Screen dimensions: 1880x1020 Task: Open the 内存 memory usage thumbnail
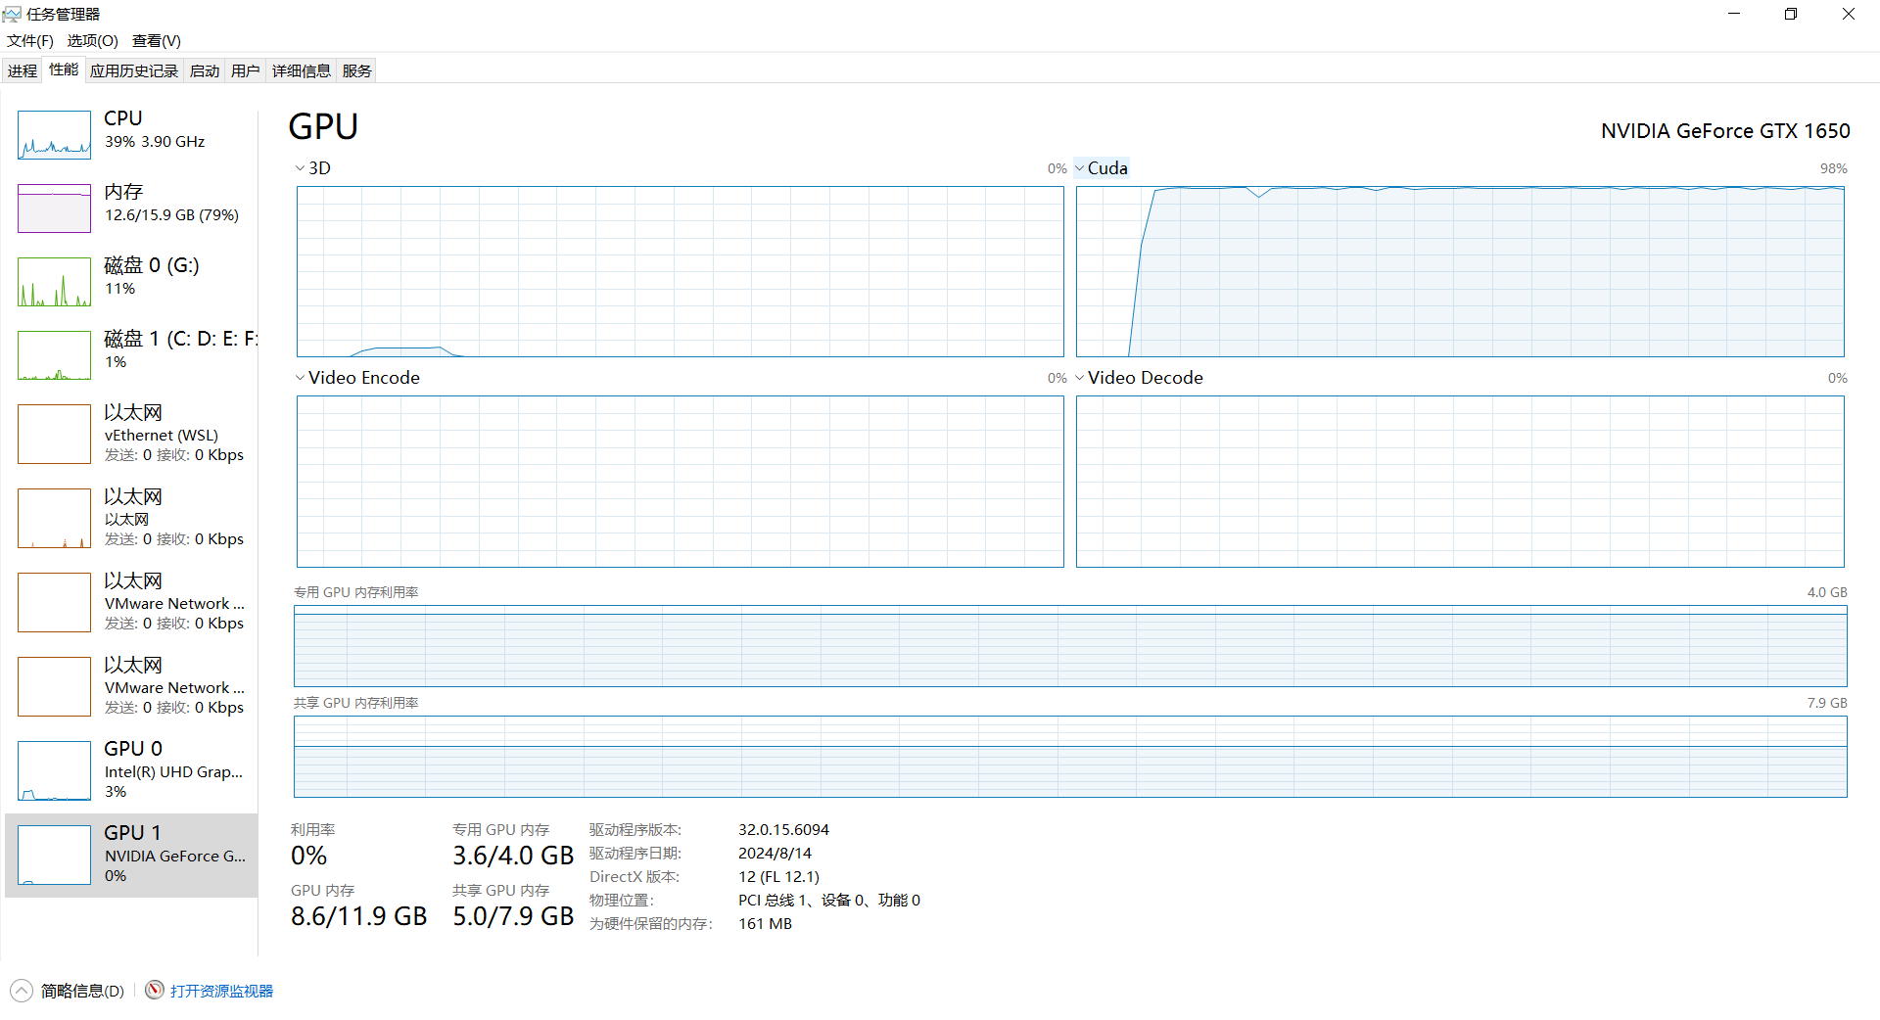click(x=54, y=209)
